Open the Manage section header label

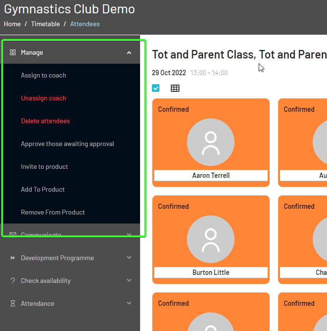click(x=32, y=53)
